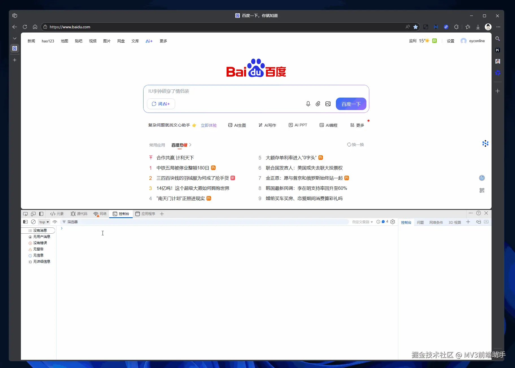Viewport: 515px width, 368px height.
Task: Open the vertical tabs workspace icon
Action: tap(15, 16)
